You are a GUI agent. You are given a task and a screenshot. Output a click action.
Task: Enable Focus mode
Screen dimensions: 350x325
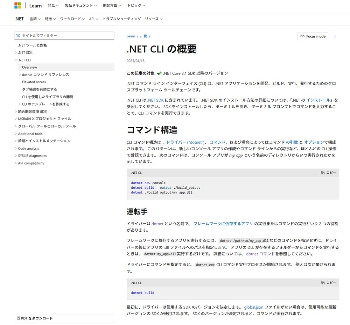[313, 36]
